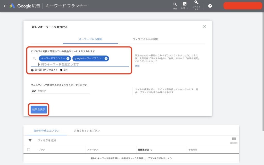This screenshot has width=264, height=165.
Task: Click the Google Ads logo
Action: [x=12, y=6]
